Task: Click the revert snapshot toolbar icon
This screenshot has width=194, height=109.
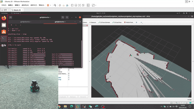Action: (64, 5)
